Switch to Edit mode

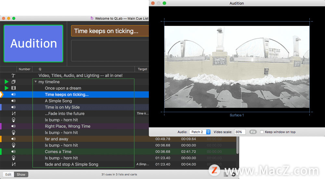(x=8, y=174)
